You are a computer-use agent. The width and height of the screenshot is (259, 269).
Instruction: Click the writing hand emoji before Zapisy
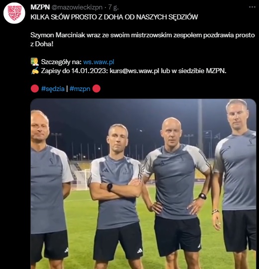point(35,71)
